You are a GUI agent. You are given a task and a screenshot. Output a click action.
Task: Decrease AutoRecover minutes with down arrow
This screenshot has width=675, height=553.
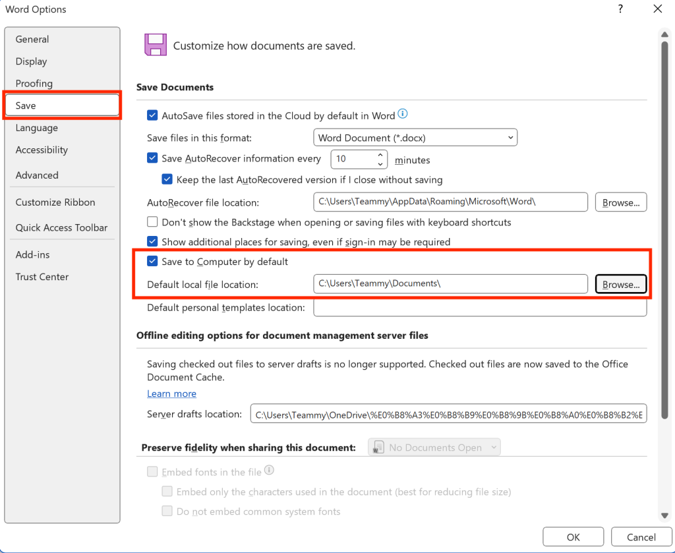(380, 163)
